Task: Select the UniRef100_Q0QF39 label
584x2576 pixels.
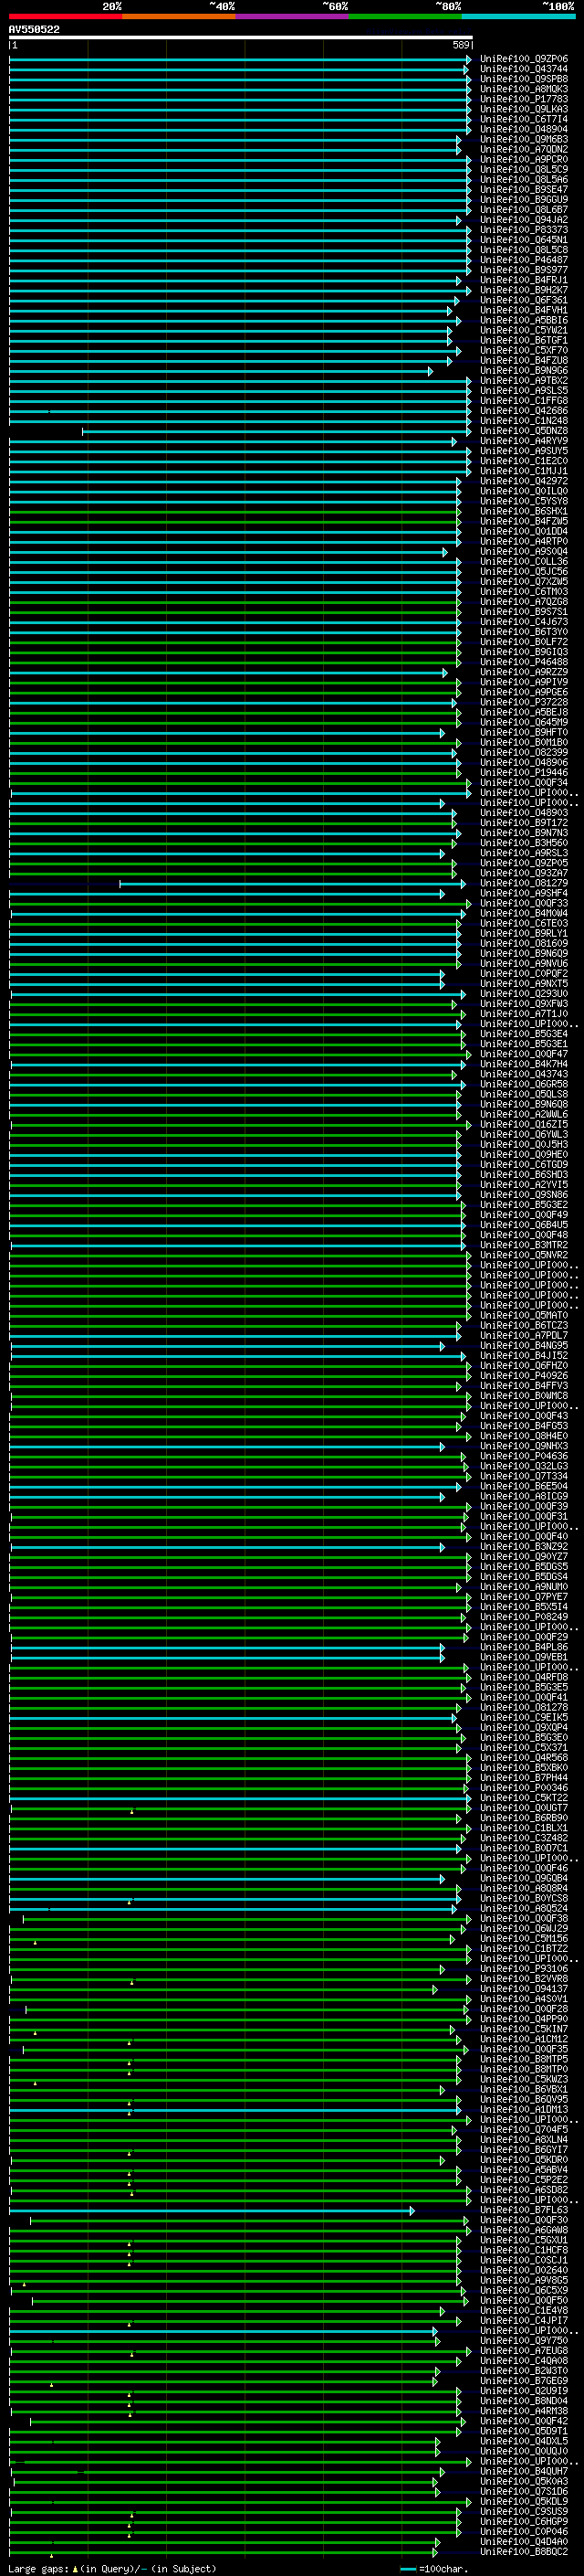Action: (524, 1506)
